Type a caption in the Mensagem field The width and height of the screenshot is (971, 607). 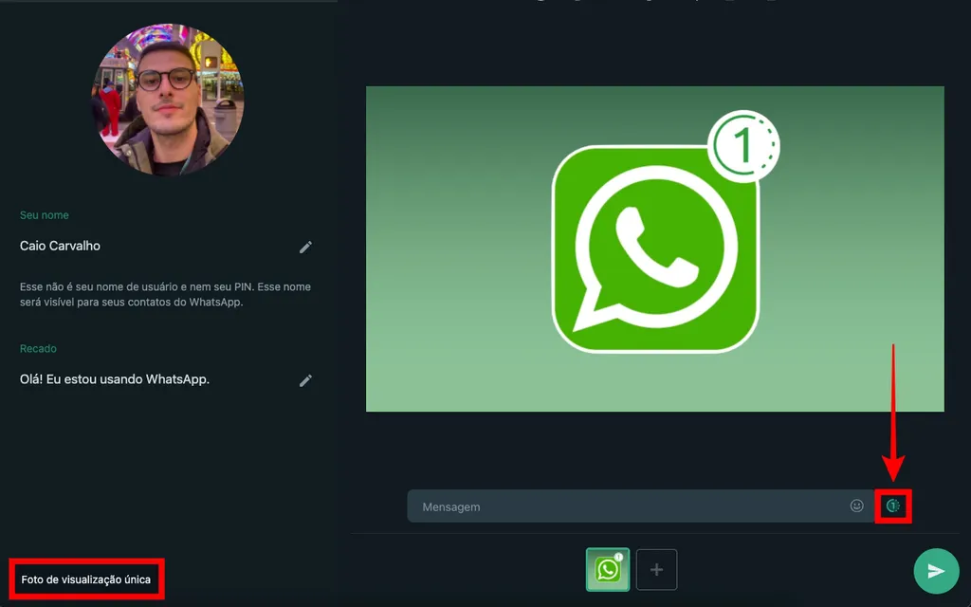[626, 506]
